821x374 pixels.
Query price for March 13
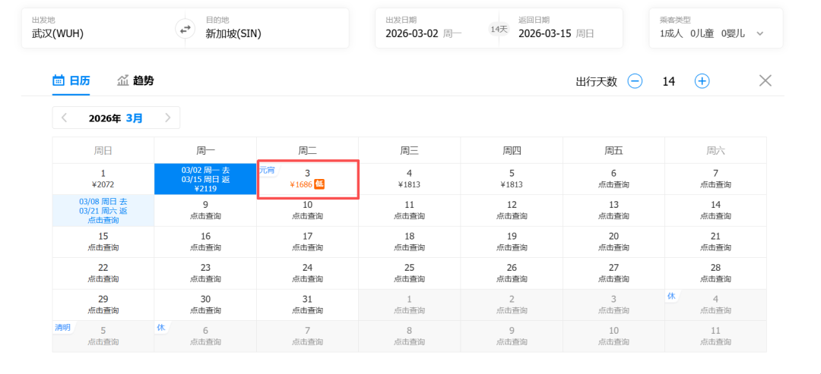(613, 210)
